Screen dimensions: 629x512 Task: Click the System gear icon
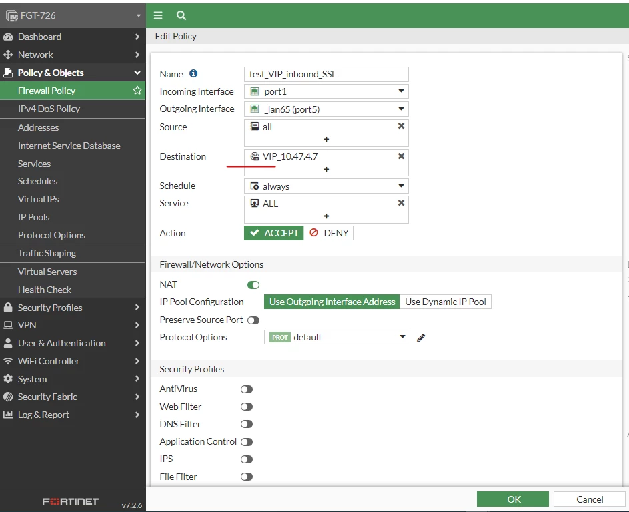[8, 378]
